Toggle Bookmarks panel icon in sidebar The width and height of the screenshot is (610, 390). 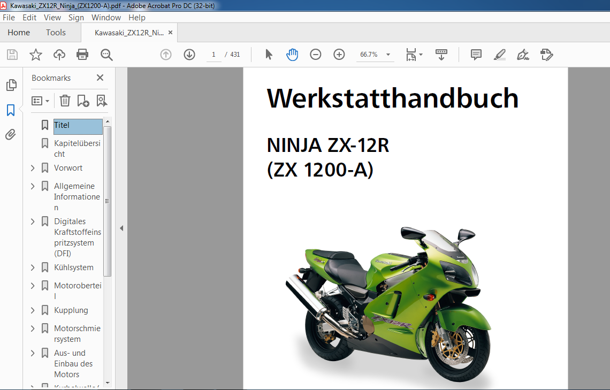pos(11,110)
